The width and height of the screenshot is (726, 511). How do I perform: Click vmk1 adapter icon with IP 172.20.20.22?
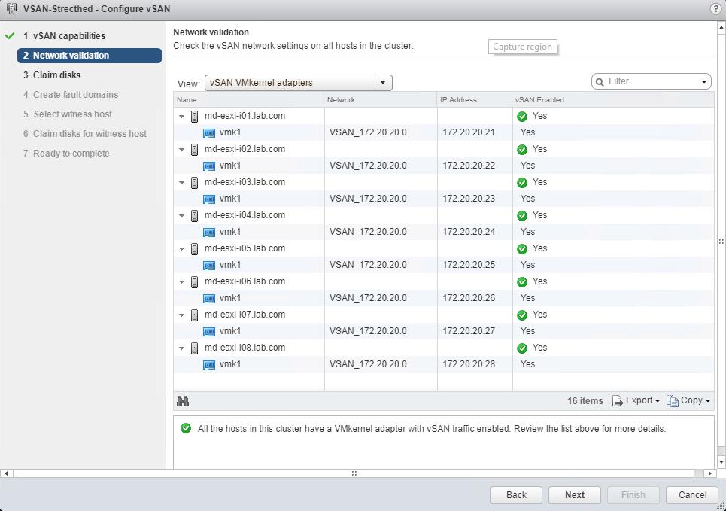209,166
